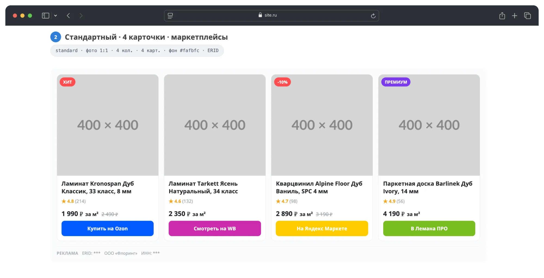Click the price '2 350 ₽ за м²'
The image size is (544, 278).
187,214
